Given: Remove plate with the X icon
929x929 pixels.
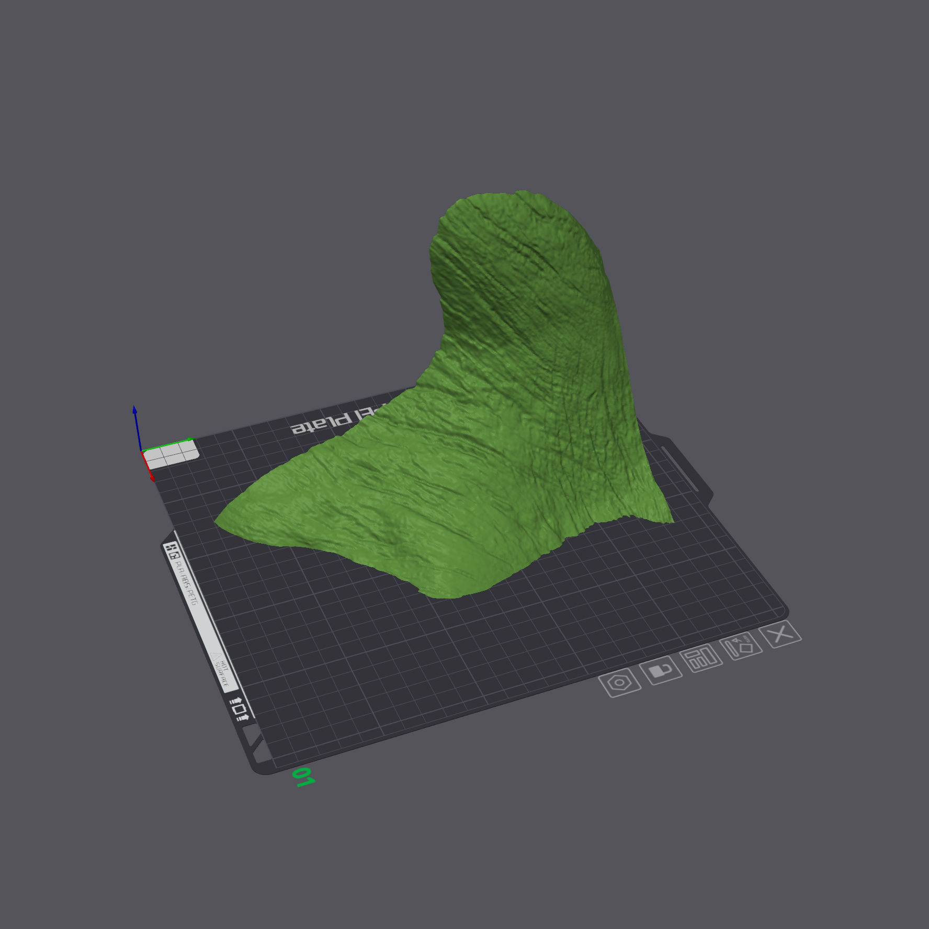Looking at the screenshot, I should pos(780,634).
